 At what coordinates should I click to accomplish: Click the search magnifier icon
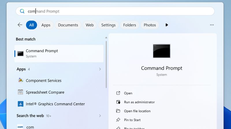pyautogui.click(x=22, y=11)
